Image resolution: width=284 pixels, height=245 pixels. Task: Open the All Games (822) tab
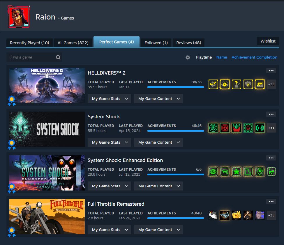pos(73,43)
